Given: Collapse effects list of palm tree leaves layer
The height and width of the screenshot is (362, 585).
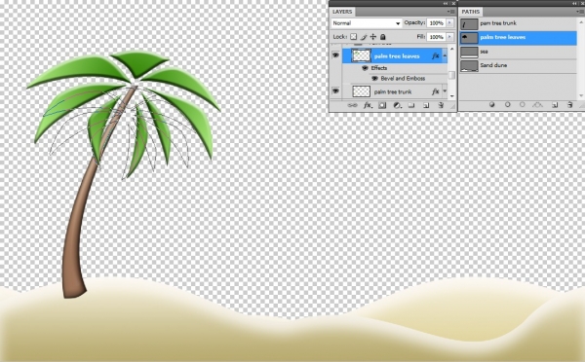Looking at the screenshot, I should [x=445, y=55].
